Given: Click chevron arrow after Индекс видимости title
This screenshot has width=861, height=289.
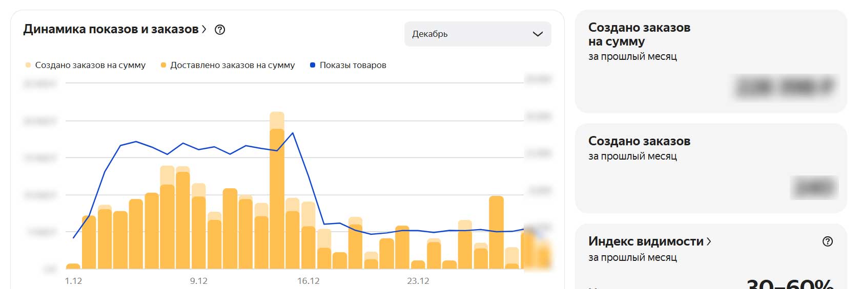Looking at the screenshot, I should (709, 241).
